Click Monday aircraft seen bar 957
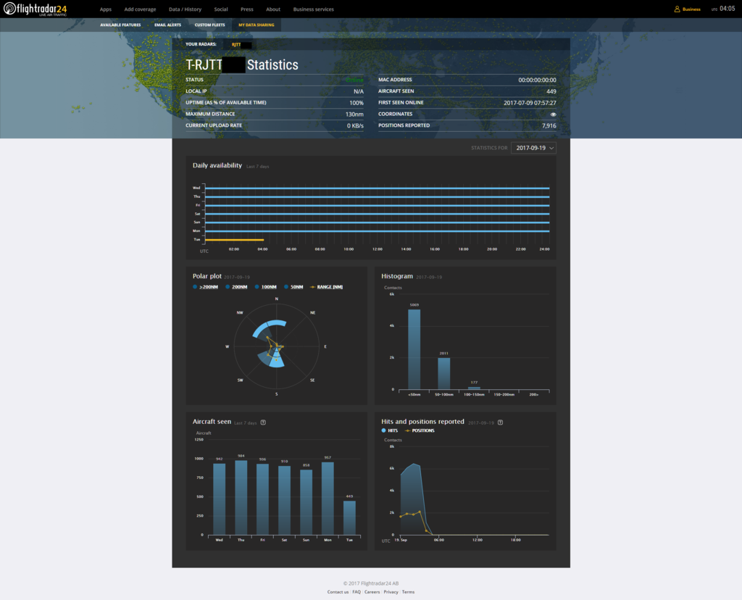Screen dimensions: 742x600 [x=328, y=499]
